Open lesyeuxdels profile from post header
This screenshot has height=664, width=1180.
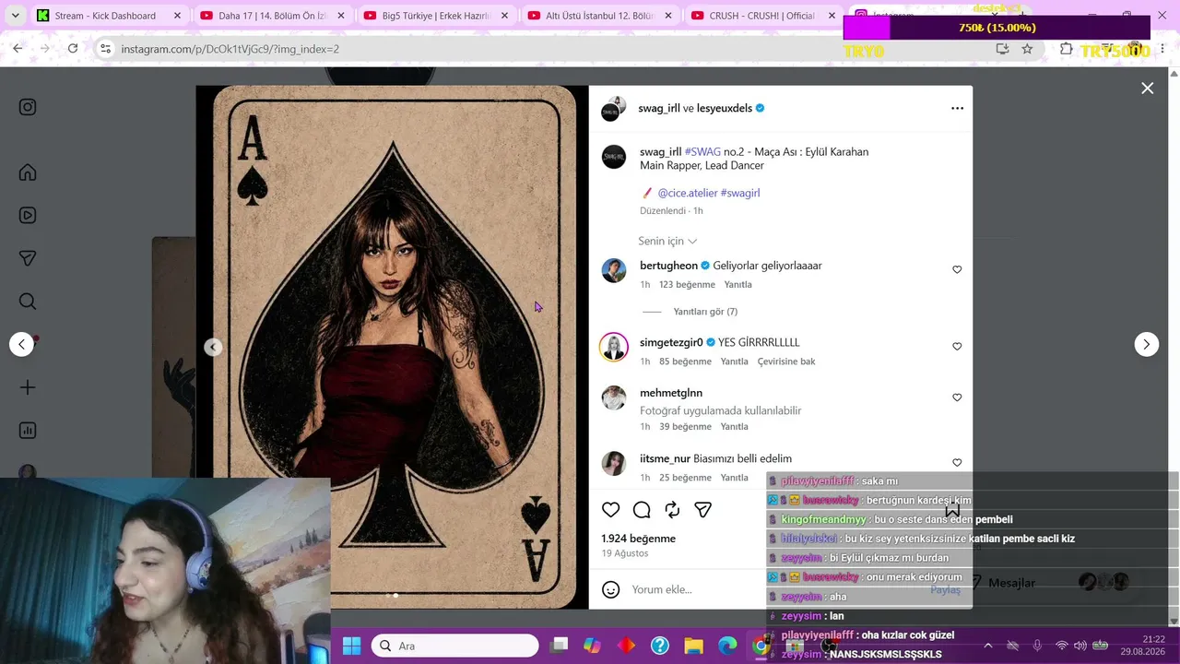pos(725,108)
